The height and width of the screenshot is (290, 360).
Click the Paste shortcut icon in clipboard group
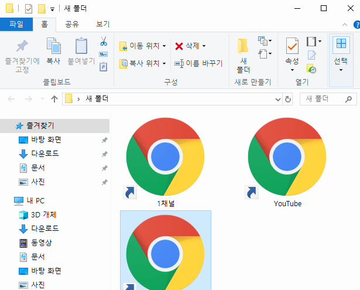click(103, 67)
